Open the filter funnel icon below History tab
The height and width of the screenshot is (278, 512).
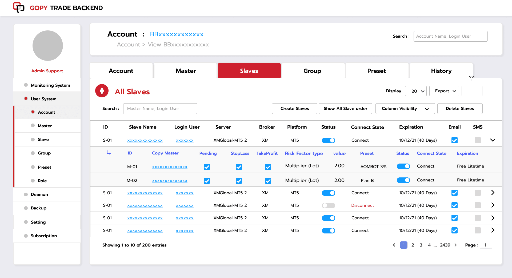click(471, 78)
